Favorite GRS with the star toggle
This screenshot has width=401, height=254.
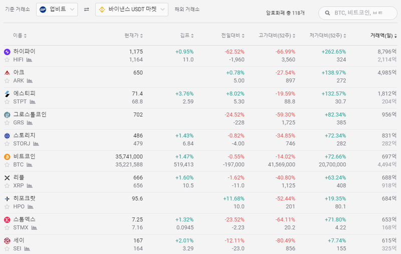7,123
